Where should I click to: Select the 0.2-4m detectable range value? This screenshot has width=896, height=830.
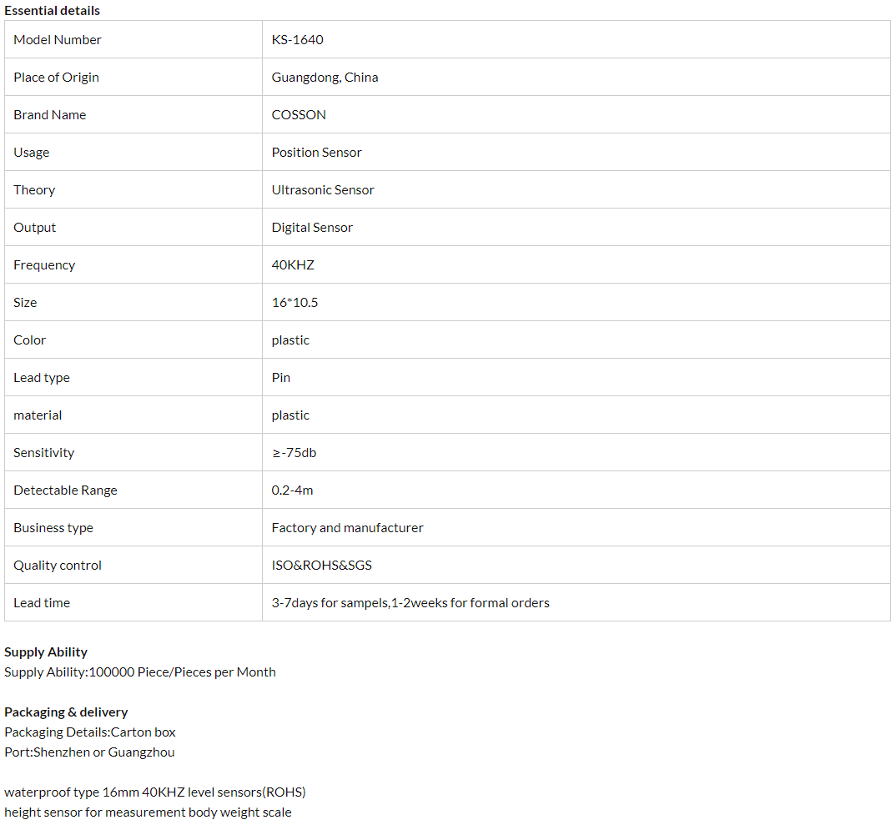292,490
